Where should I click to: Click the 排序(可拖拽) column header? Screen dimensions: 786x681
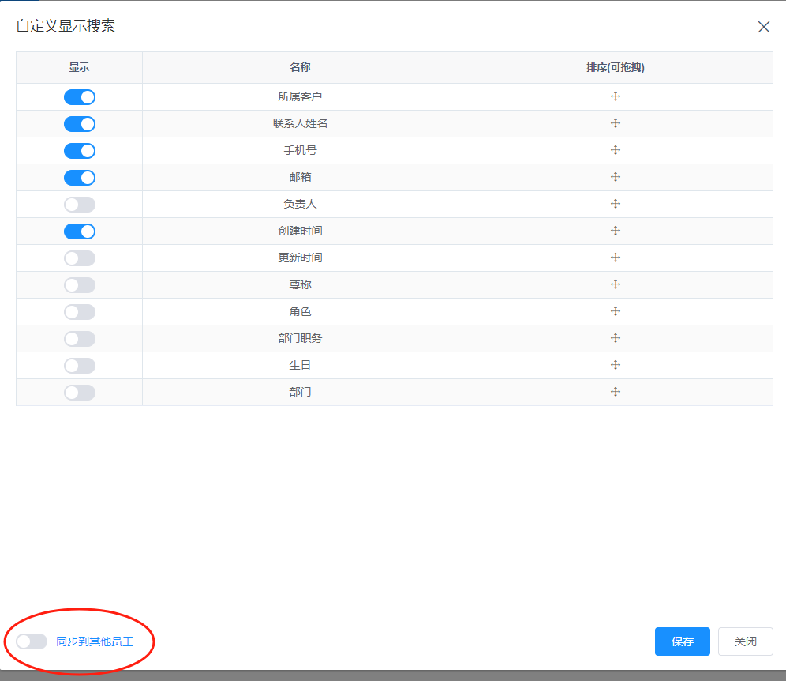[615, 68]
